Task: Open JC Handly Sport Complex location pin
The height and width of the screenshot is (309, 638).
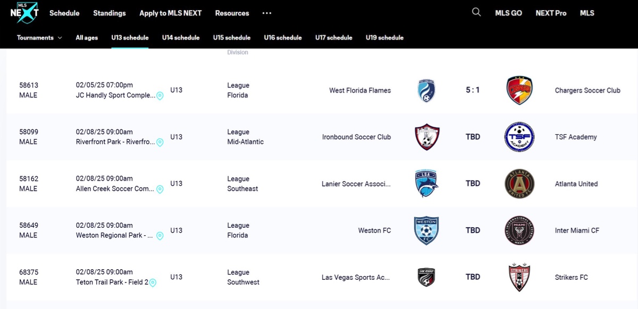Action: 159,96
